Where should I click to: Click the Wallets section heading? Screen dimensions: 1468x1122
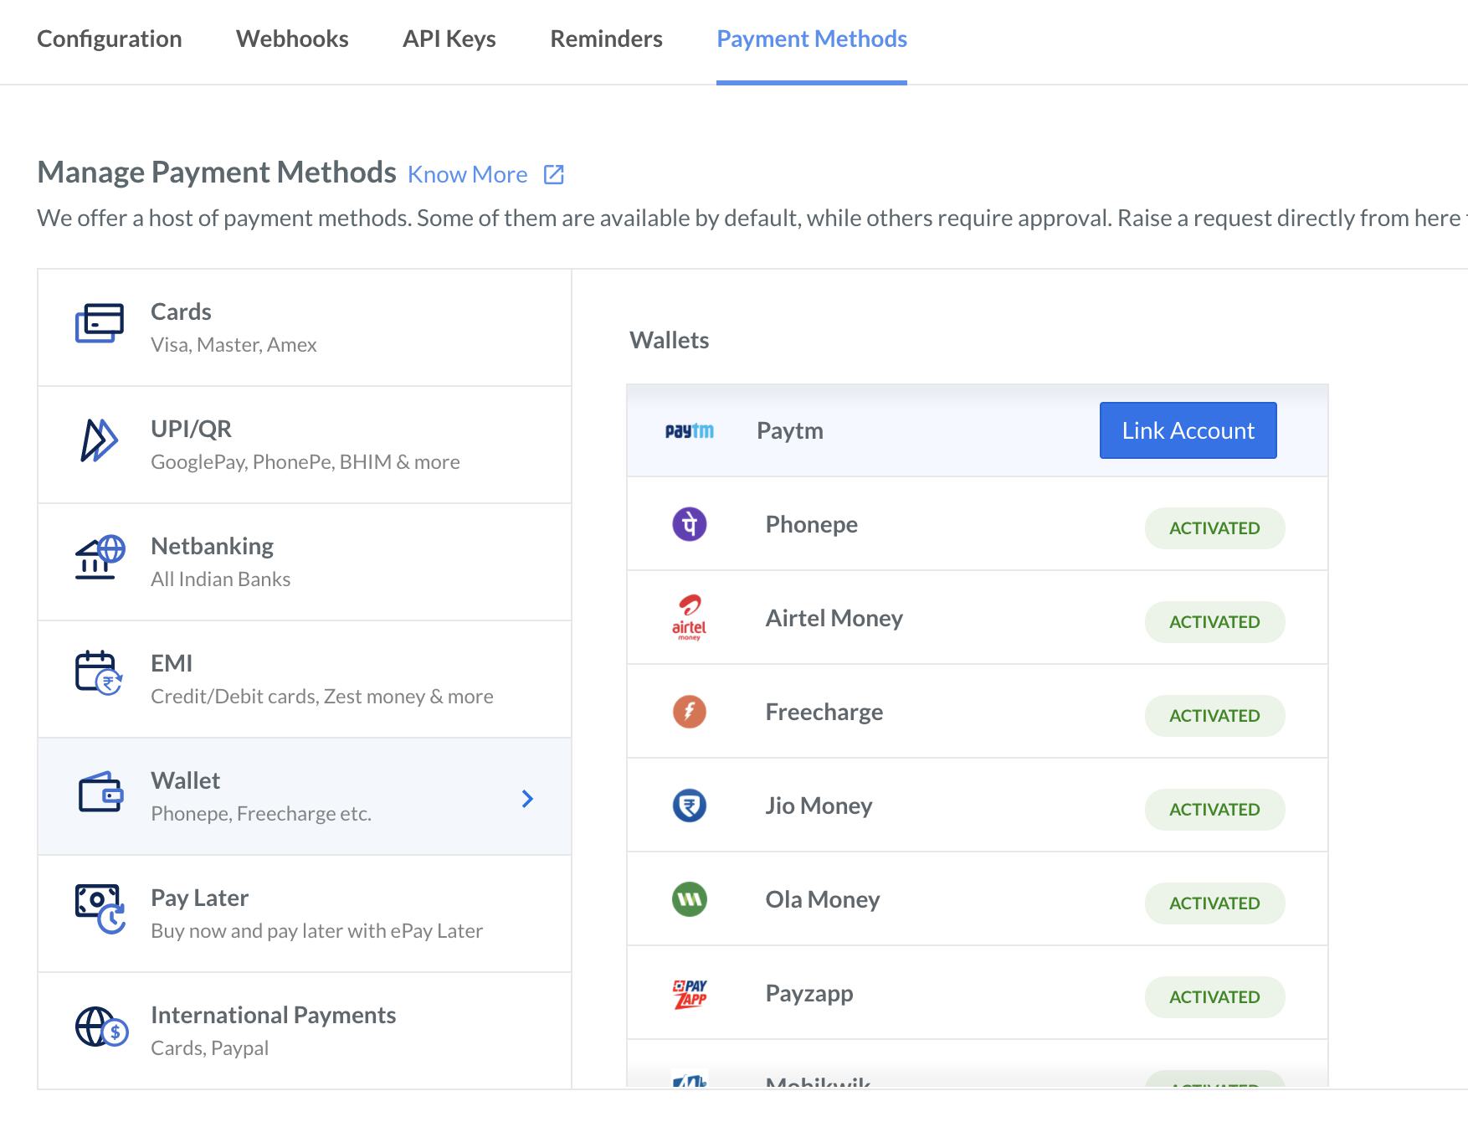670,340
